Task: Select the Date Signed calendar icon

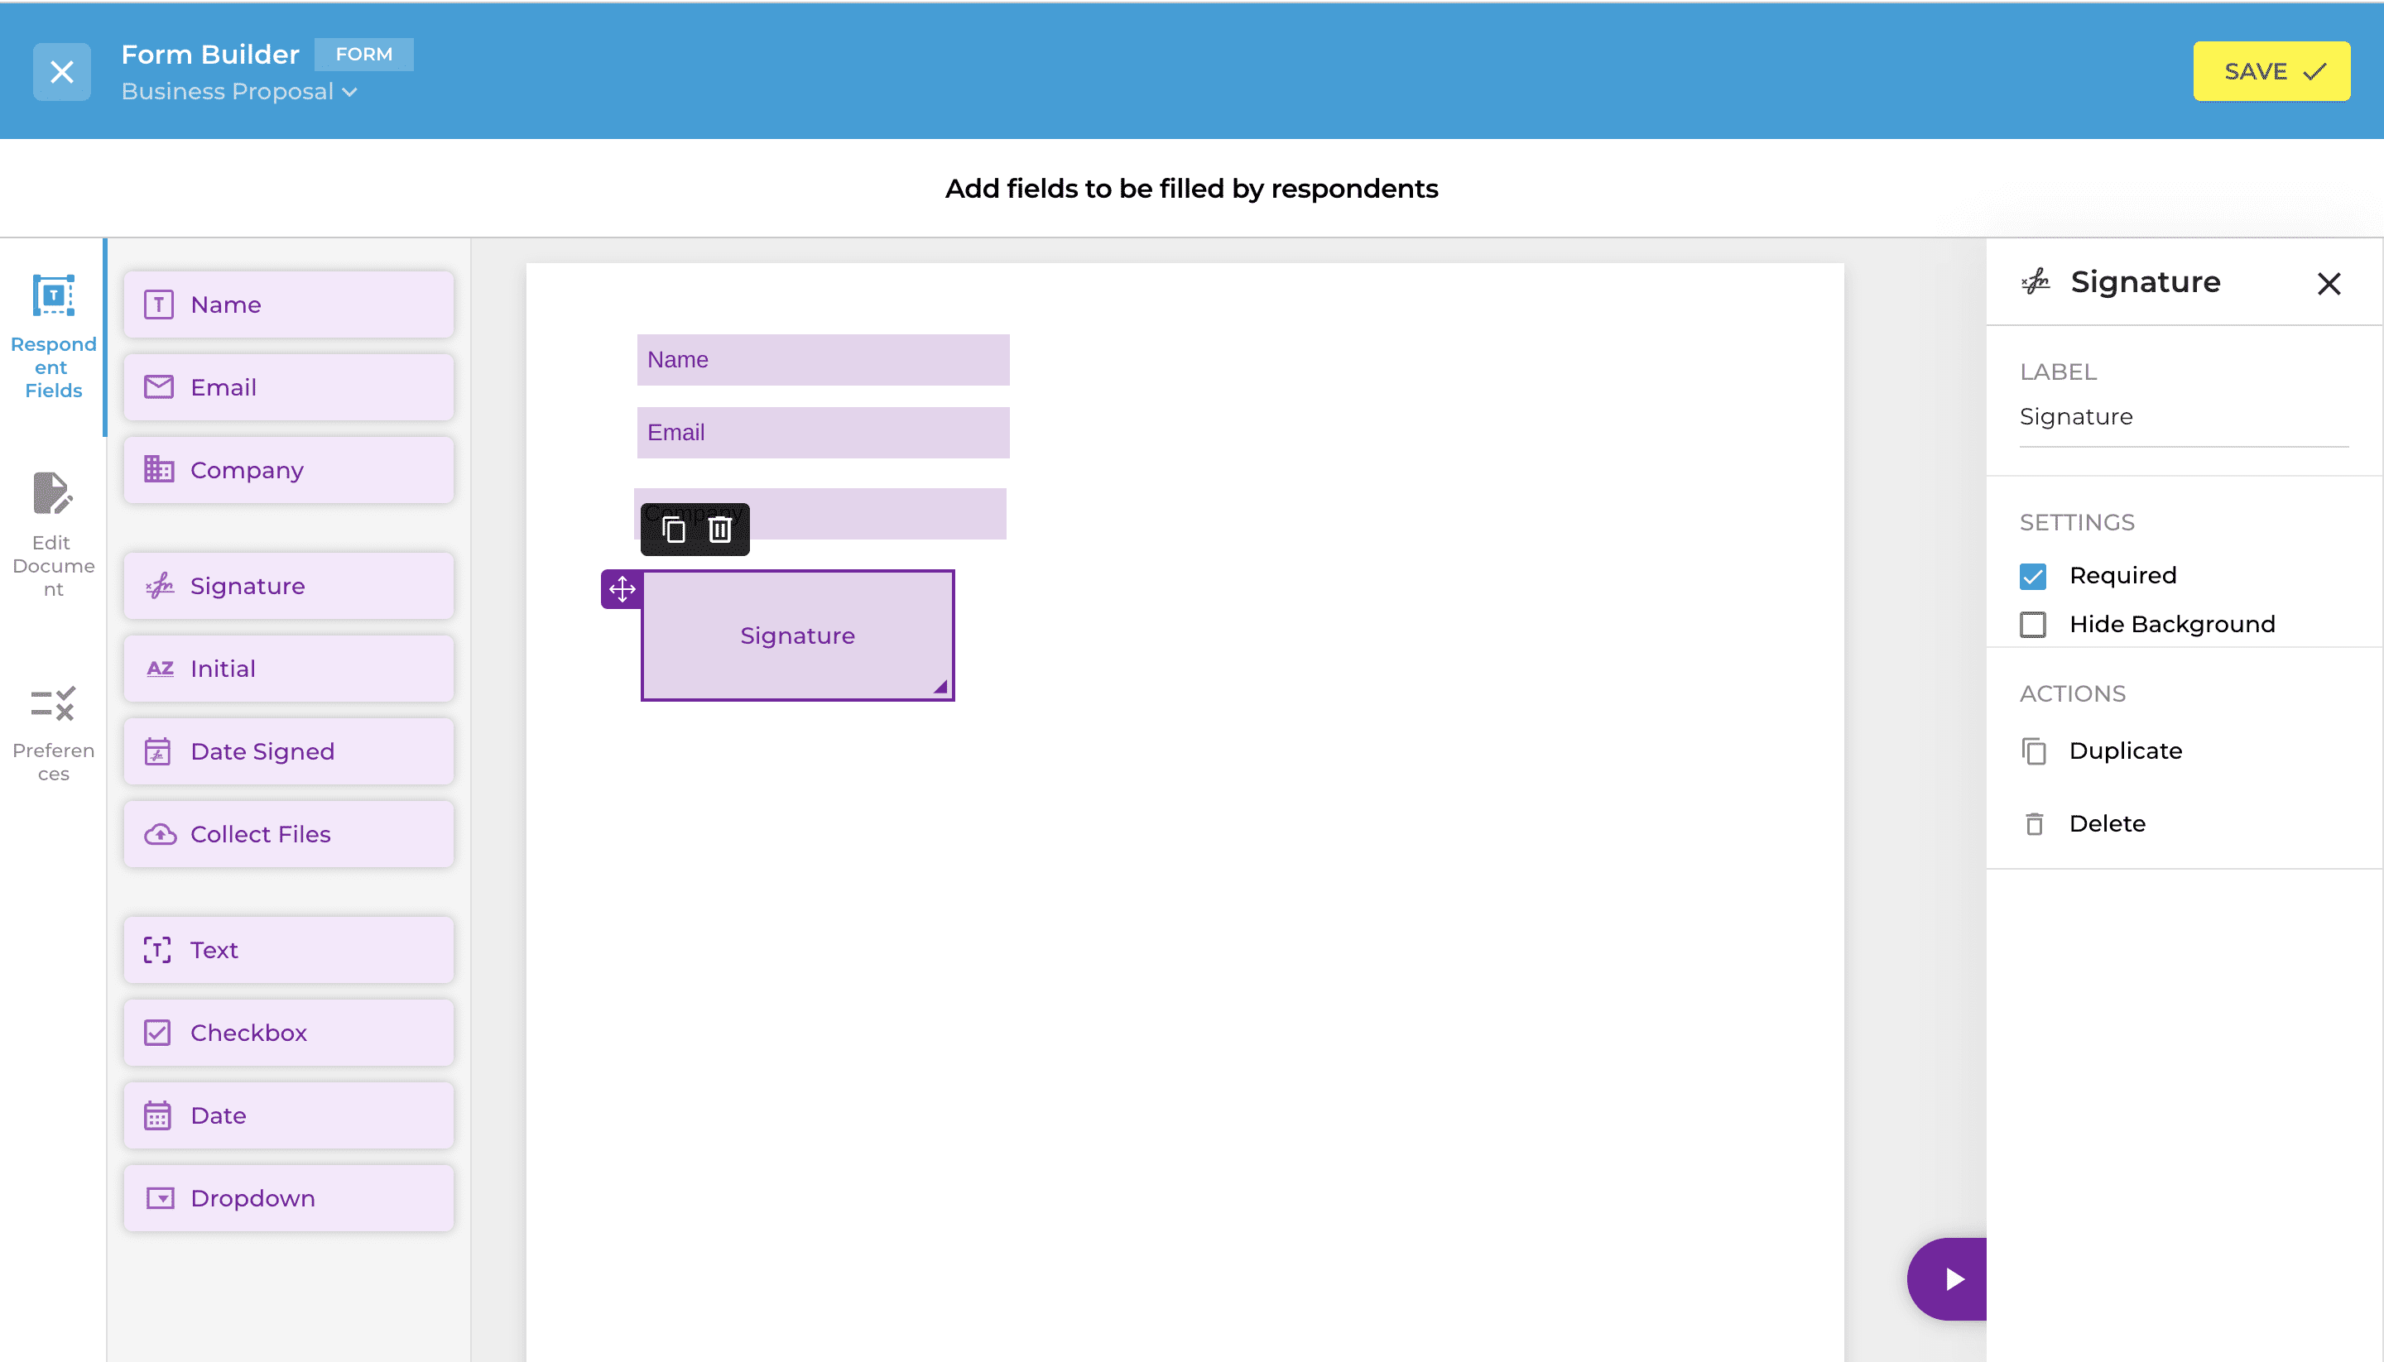Action: [158, 751]
